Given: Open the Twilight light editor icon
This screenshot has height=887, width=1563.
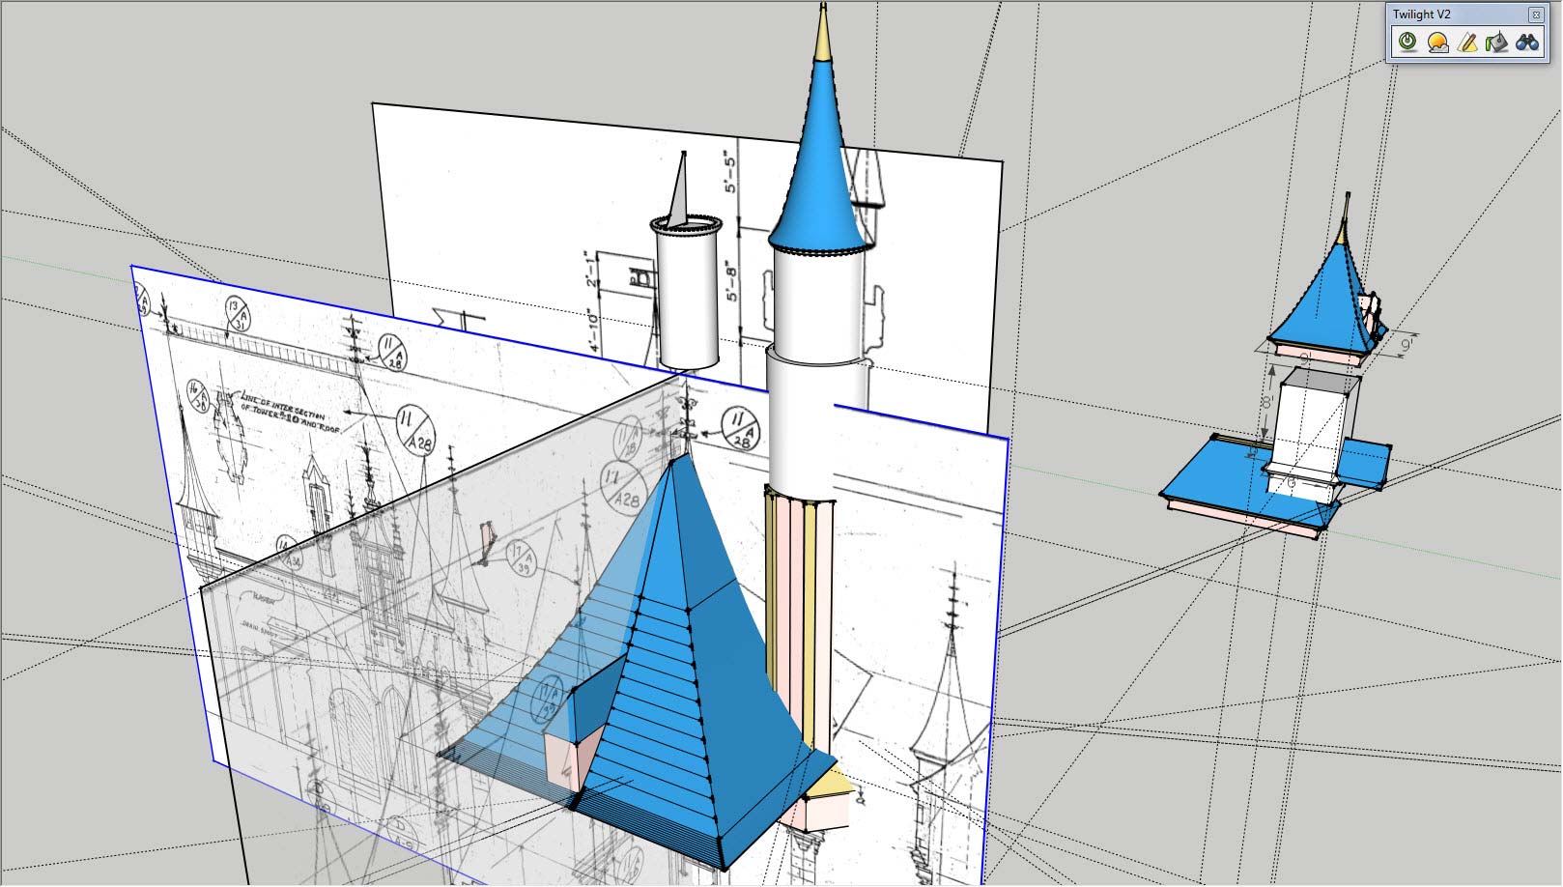Looking at the screenshot, I should point(1497,43).
